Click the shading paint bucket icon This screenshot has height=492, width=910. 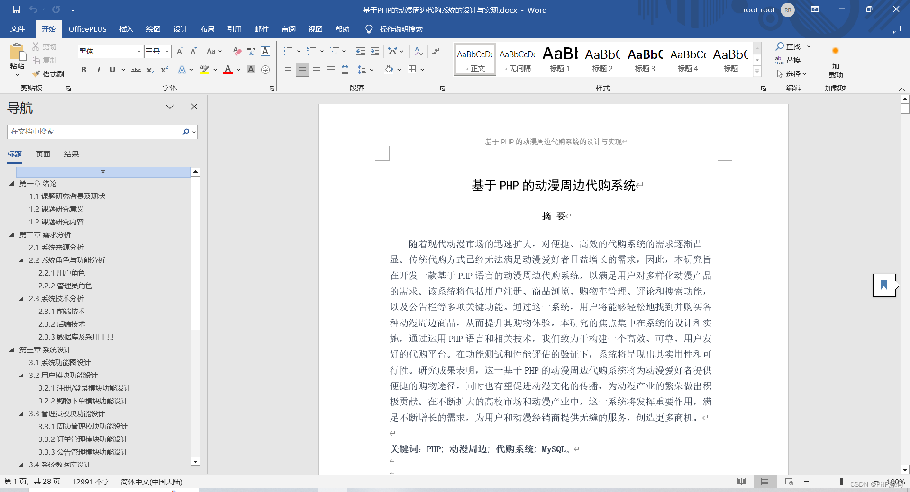pyautogui.click(x=389, y=70)
